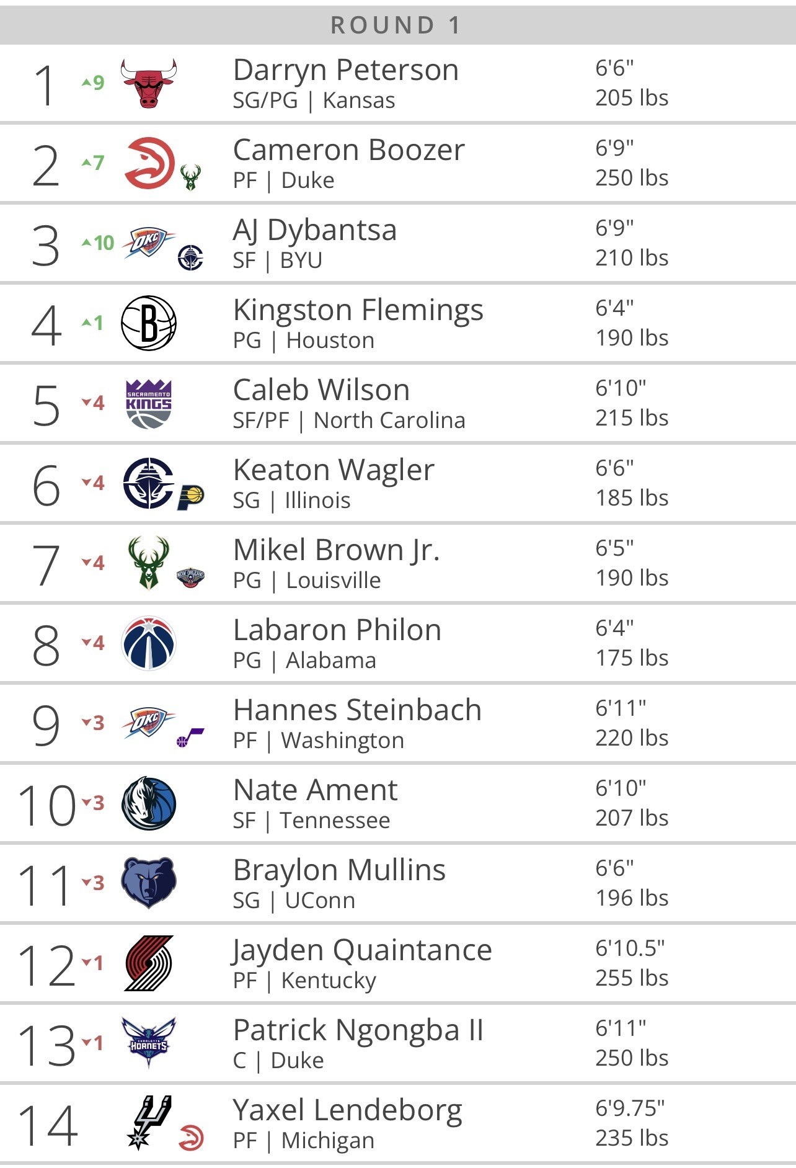The image size is (796, 1168).
Task: Click the Dallas Mavericks logo at pick 10
Action: (x=149, y=803)
